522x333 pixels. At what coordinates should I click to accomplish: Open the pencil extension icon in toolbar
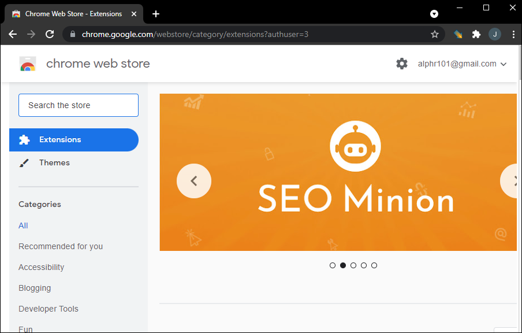(x=458, y=34)
